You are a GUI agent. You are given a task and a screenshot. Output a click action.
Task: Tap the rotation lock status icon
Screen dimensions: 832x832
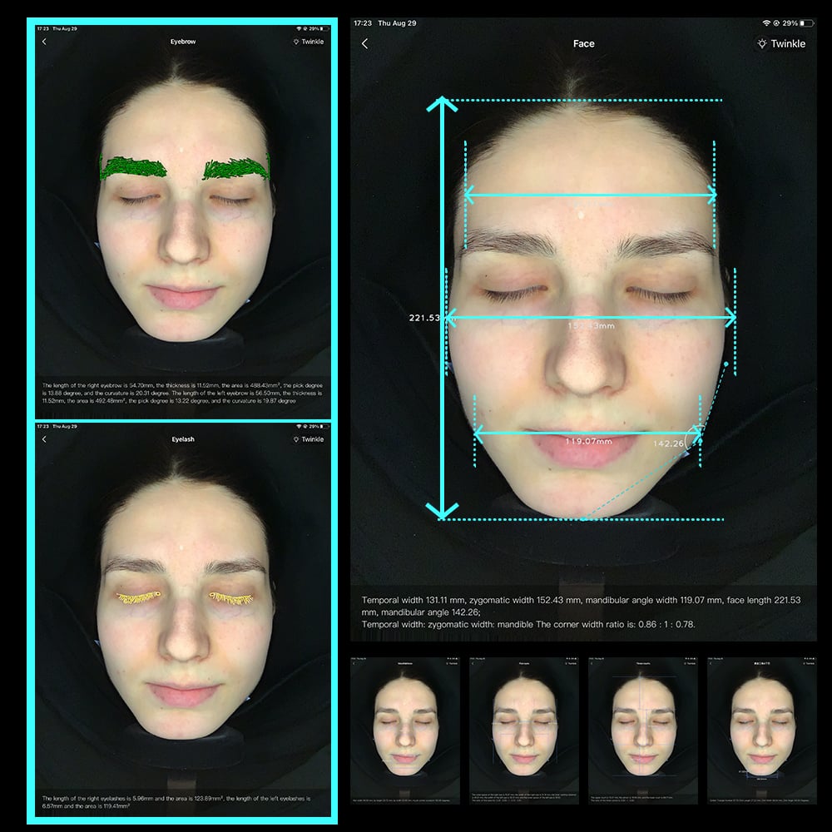click(x=776, y=22)
